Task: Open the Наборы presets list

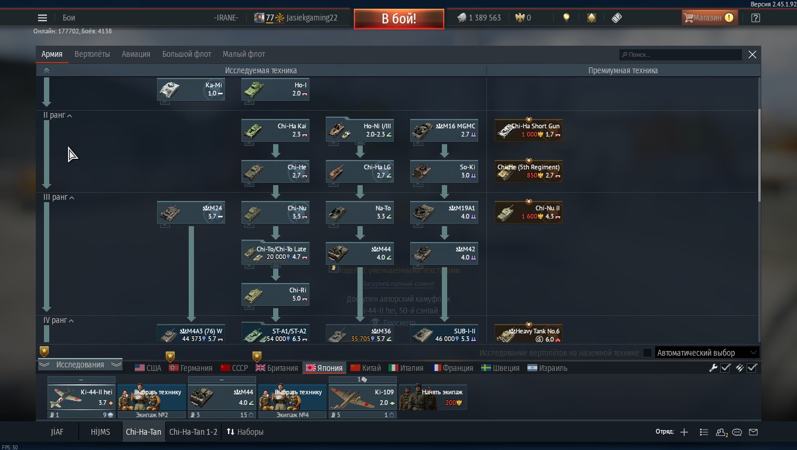Action: tap(245, 432)
